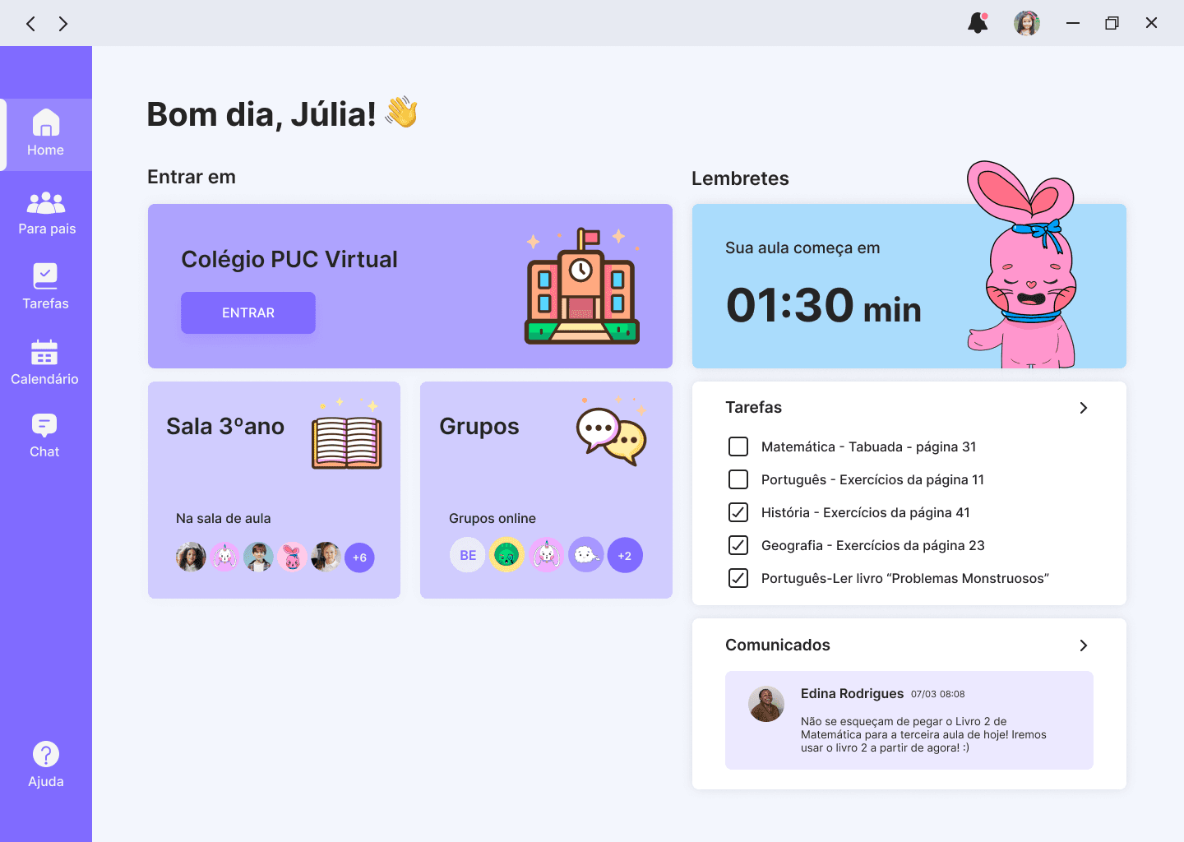Check the Matemática Tabuada task checkbox
Viewport: 1184px width, 842px height.
pos(738,446)
